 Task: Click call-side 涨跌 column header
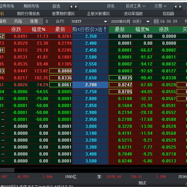(16, 30)
